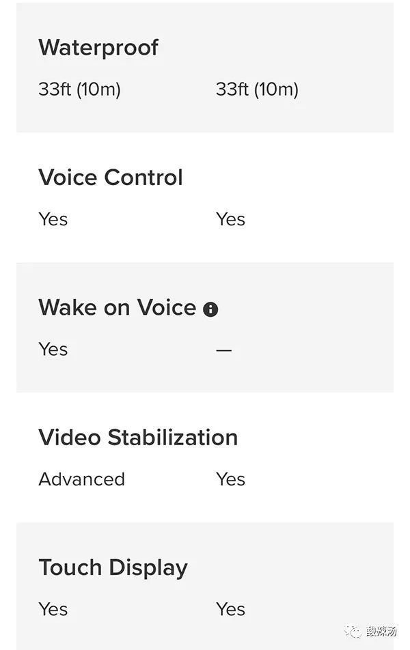The height and width of the screenshot is (650, 410).
Task: Click the Touch Display heading
Action: point(113,567)
